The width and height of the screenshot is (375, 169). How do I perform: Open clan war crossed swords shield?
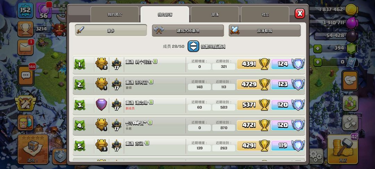click(25, 103)
